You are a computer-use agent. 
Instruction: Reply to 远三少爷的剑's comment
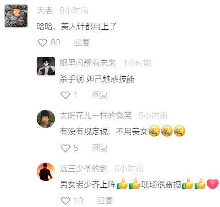coord(105,201)
